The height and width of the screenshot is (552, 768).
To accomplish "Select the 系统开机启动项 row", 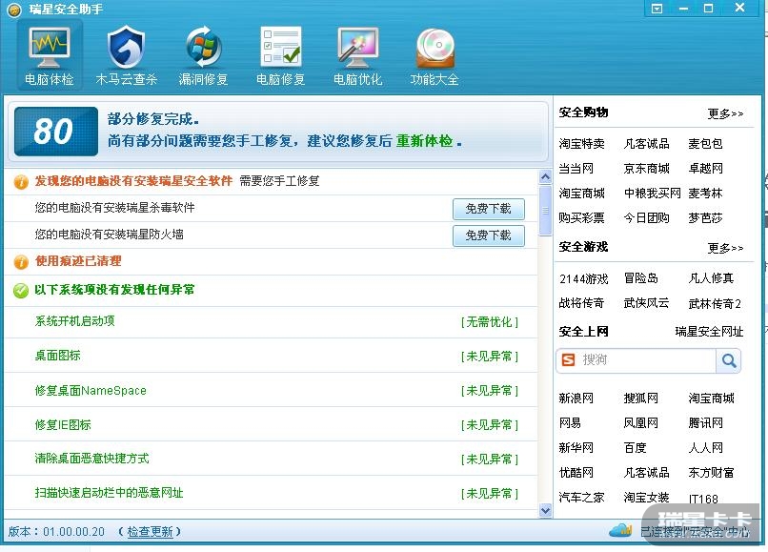I will pyautogui.click(x=271, y=322).
